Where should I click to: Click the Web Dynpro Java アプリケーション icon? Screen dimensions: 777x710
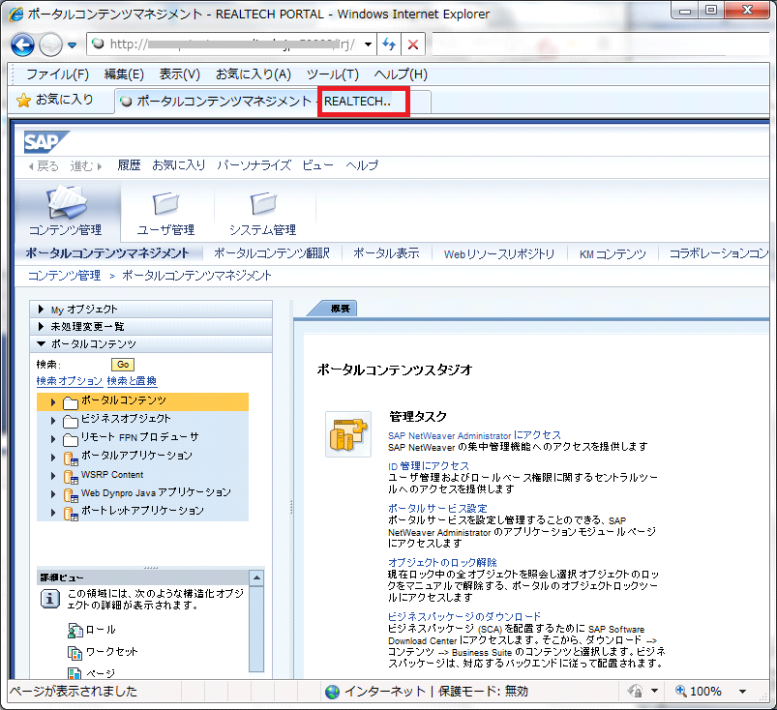71,495
